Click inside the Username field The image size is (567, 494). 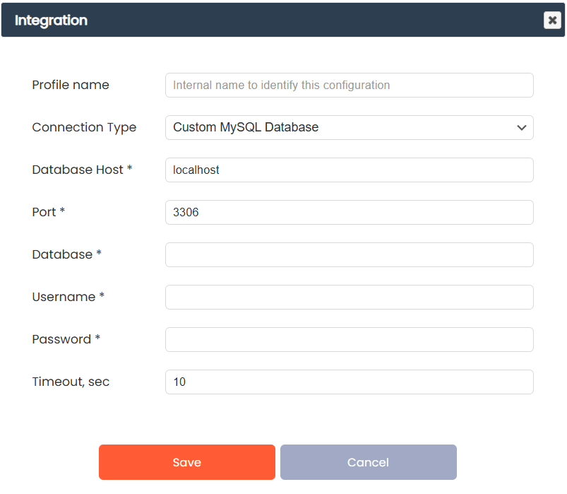coord(349,297)
